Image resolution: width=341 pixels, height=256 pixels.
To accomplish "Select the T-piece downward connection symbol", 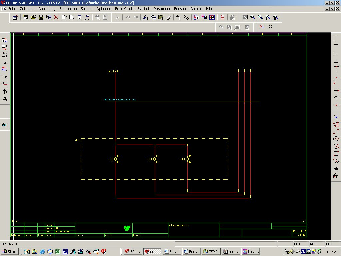I will [336, 68].
